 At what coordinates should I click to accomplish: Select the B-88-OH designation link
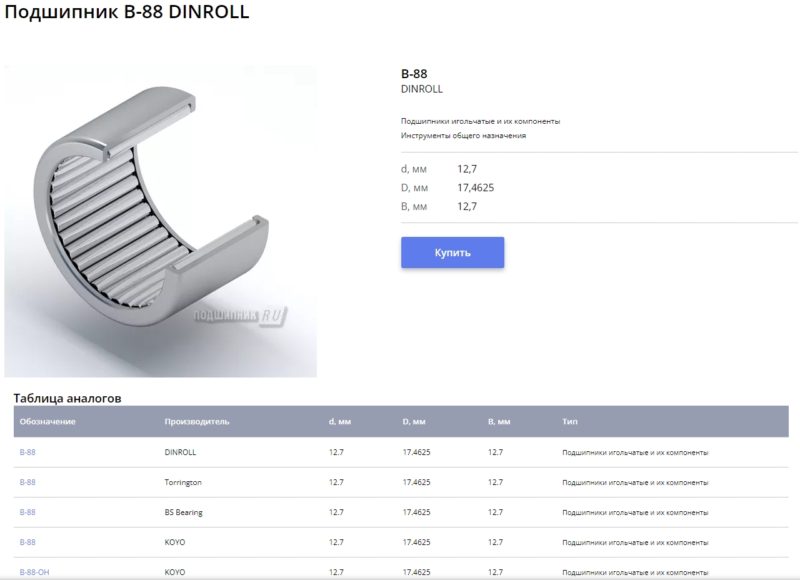coord(34,572)
